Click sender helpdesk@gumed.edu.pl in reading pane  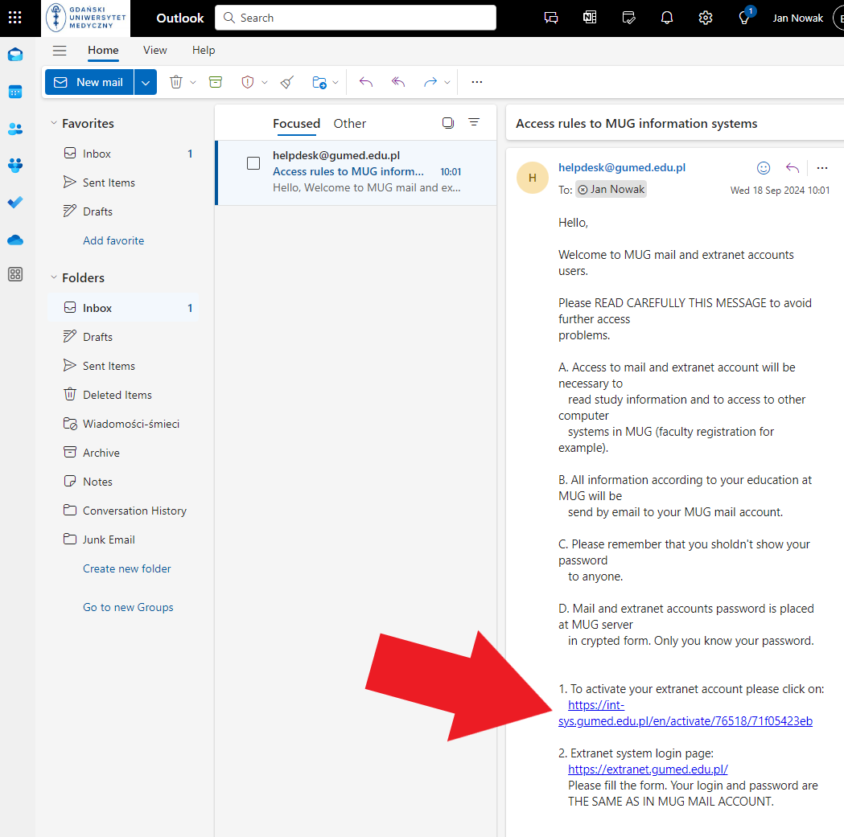(x=622, y=167)
